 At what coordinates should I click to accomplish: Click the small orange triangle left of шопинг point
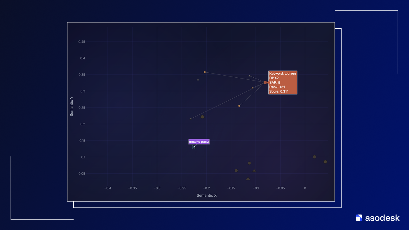point(252,88)
